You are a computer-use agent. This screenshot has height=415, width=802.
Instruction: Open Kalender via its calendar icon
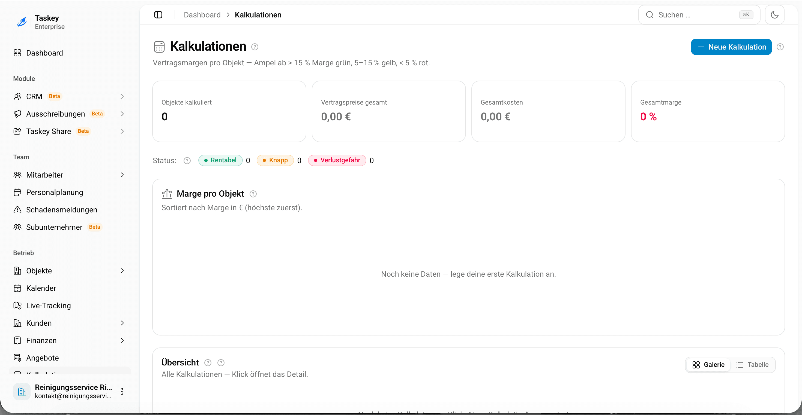click(17, 288)
